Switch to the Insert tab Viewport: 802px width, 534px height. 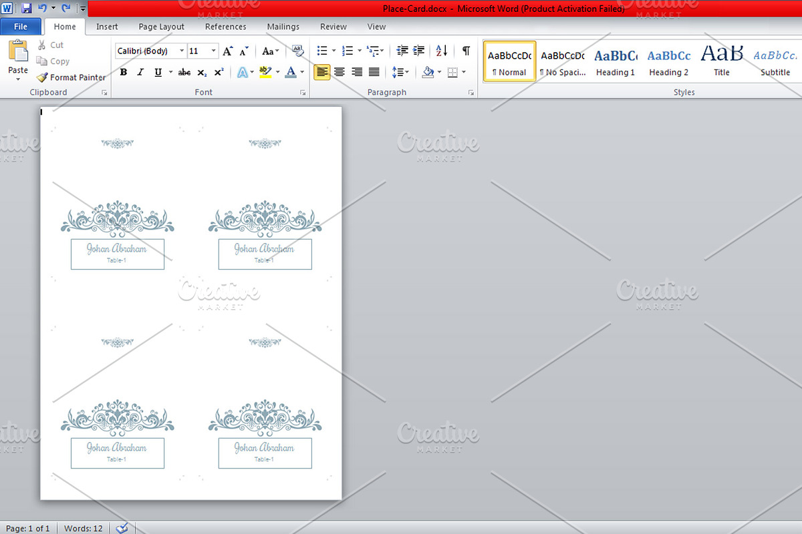point(107,27)
